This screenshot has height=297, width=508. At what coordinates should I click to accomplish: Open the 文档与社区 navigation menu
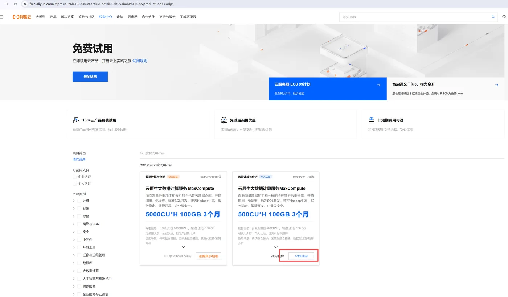coord(87,17)
